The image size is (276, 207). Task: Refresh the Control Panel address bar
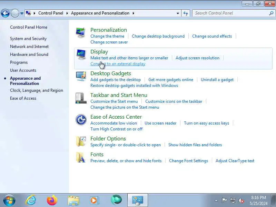pos(186,13)
